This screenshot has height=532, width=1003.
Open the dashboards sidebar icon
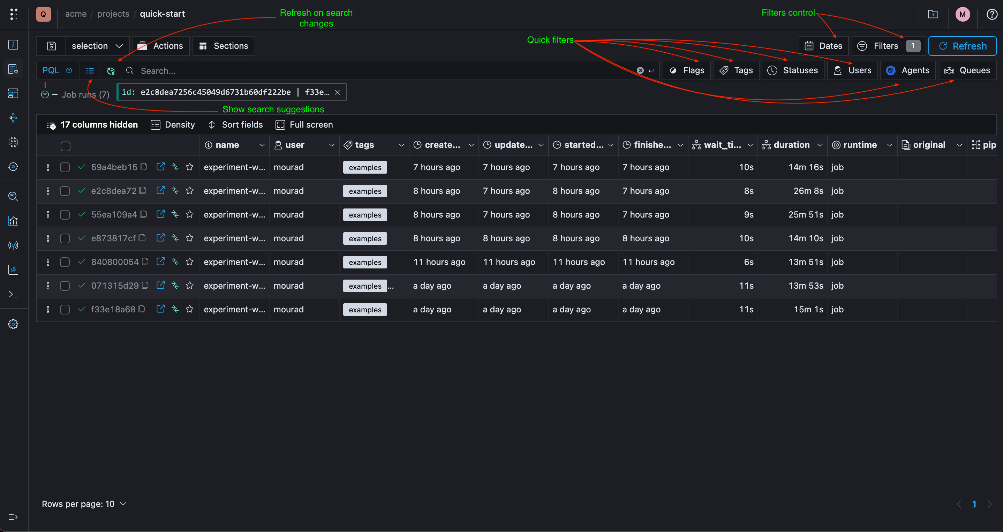click(x=13, y=93)
